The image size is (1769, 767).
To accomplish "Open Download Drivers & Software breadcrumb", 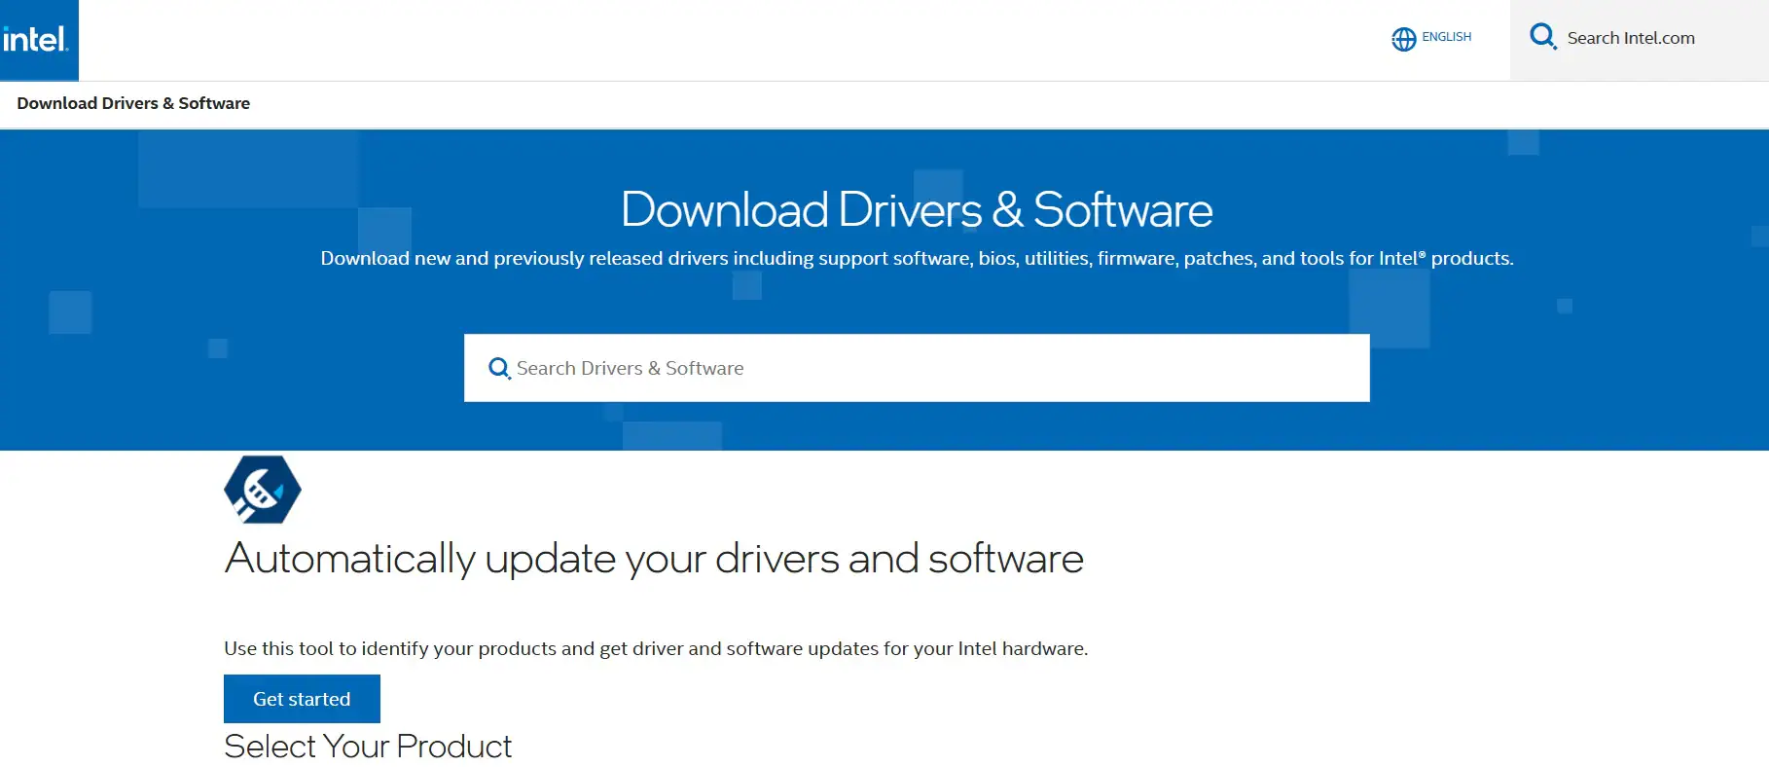I will [133, 103].
